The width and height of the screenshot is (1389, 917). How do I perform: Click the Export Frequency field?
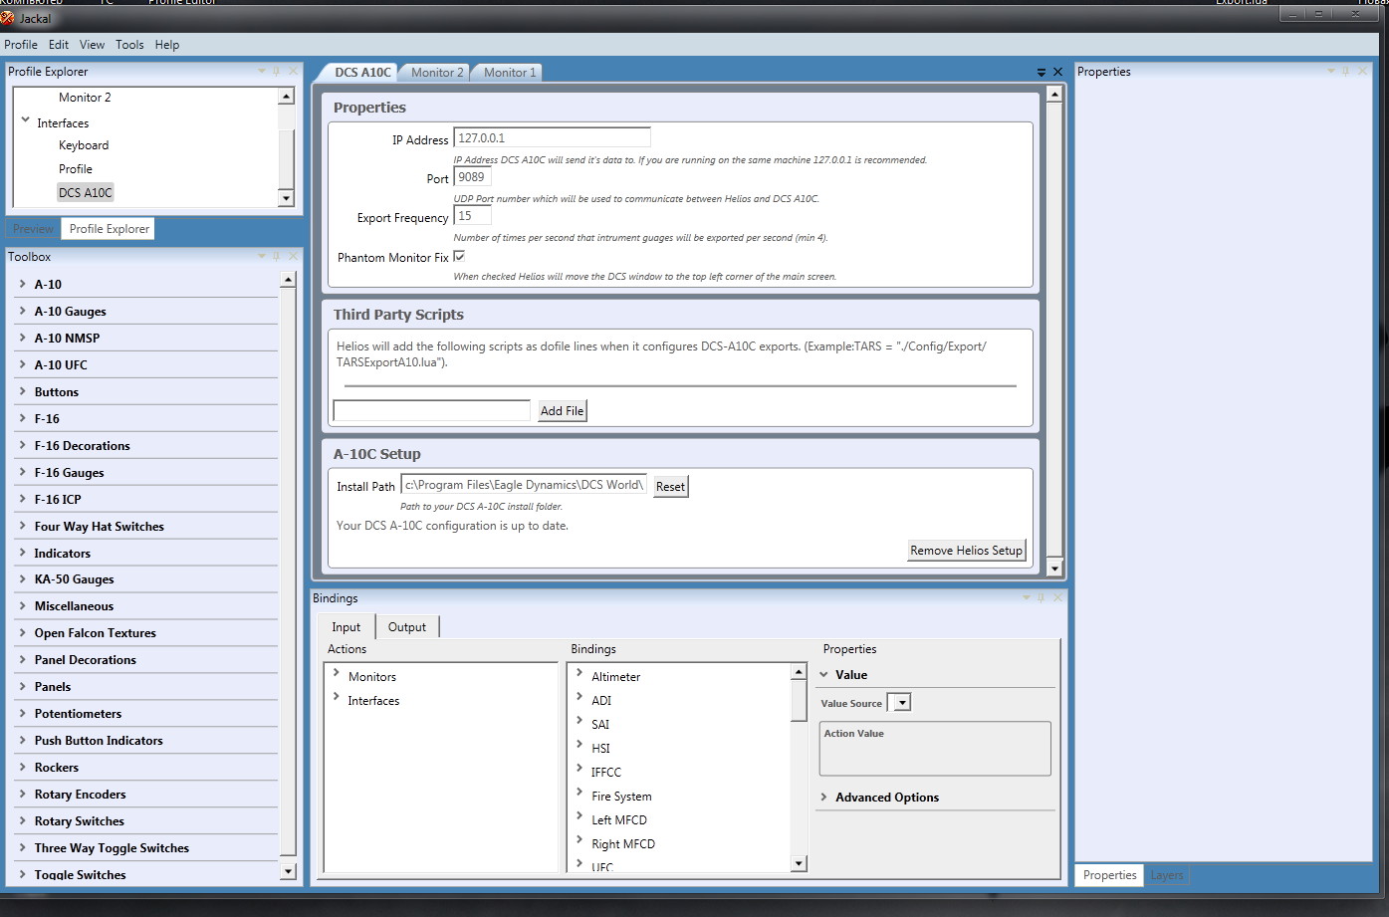coord(472,216)
